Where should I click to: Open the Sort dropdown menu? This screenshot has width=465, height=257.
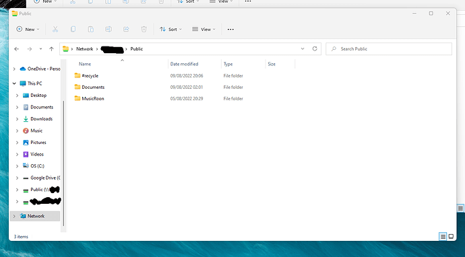click(x=170, y=29)
